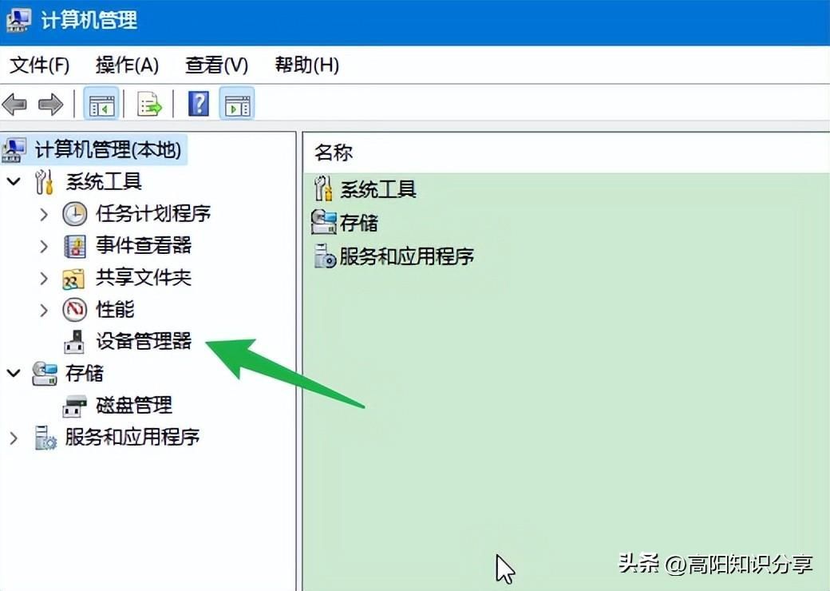The height and width of the screenshot is (591, 830).
Task: Click the Export List toolbar icon
Action: pos(149,104)
